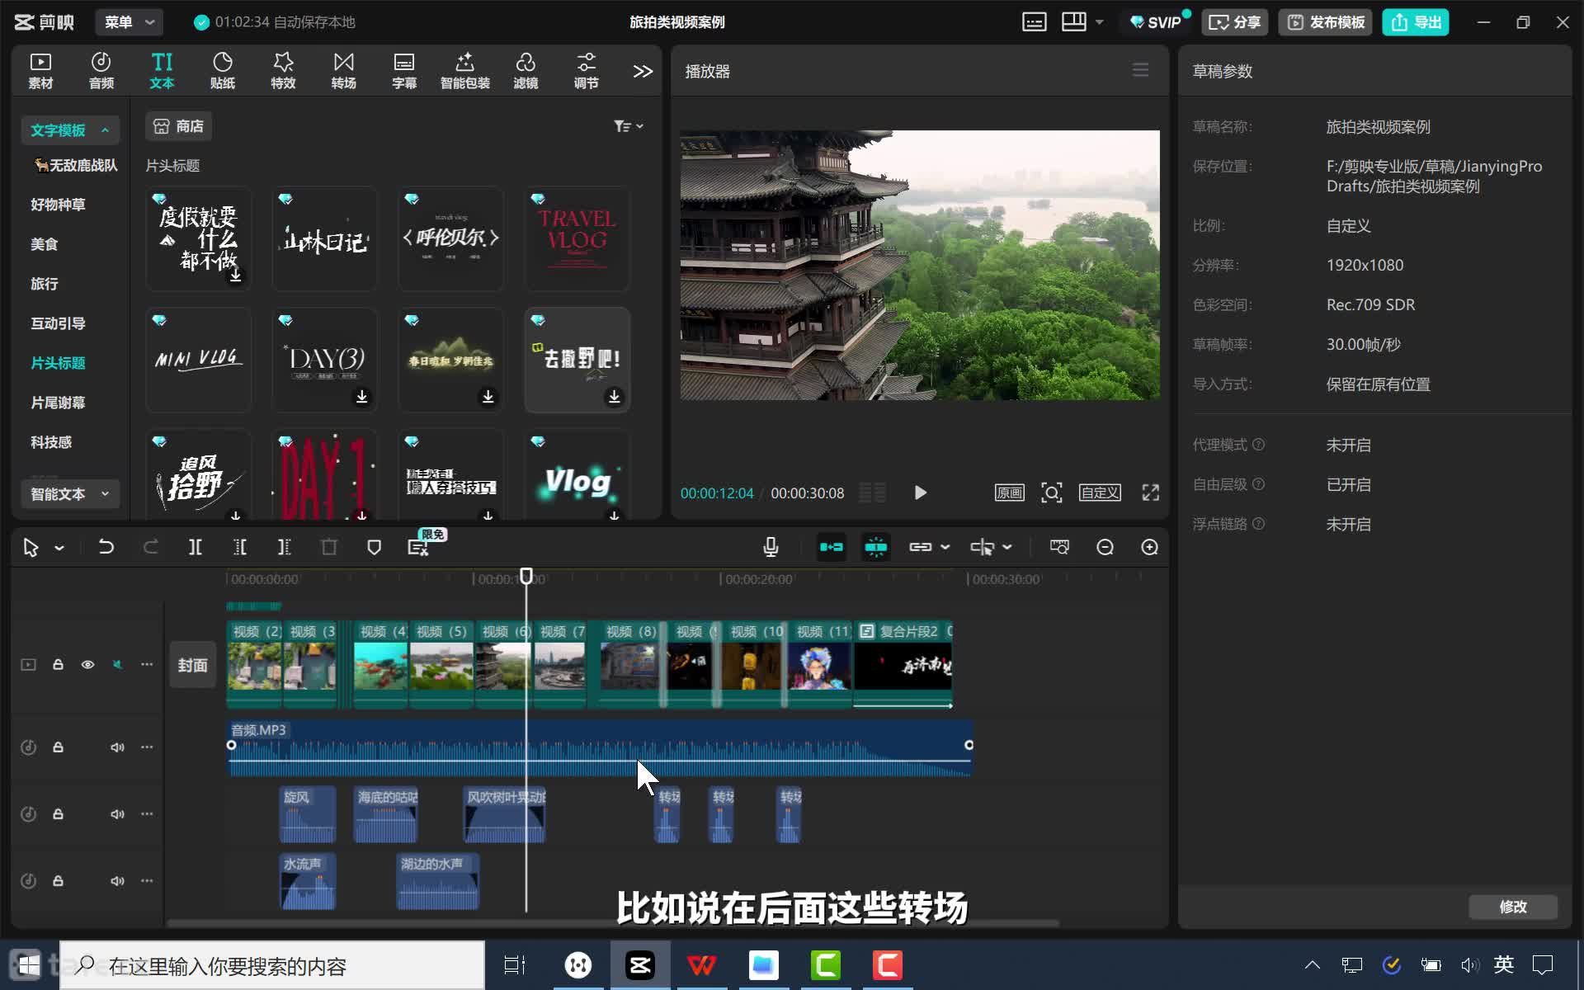Viewport: 1584px width, 990px height.
Task: Click the trim right tool
Action: [x=284, y=547]
